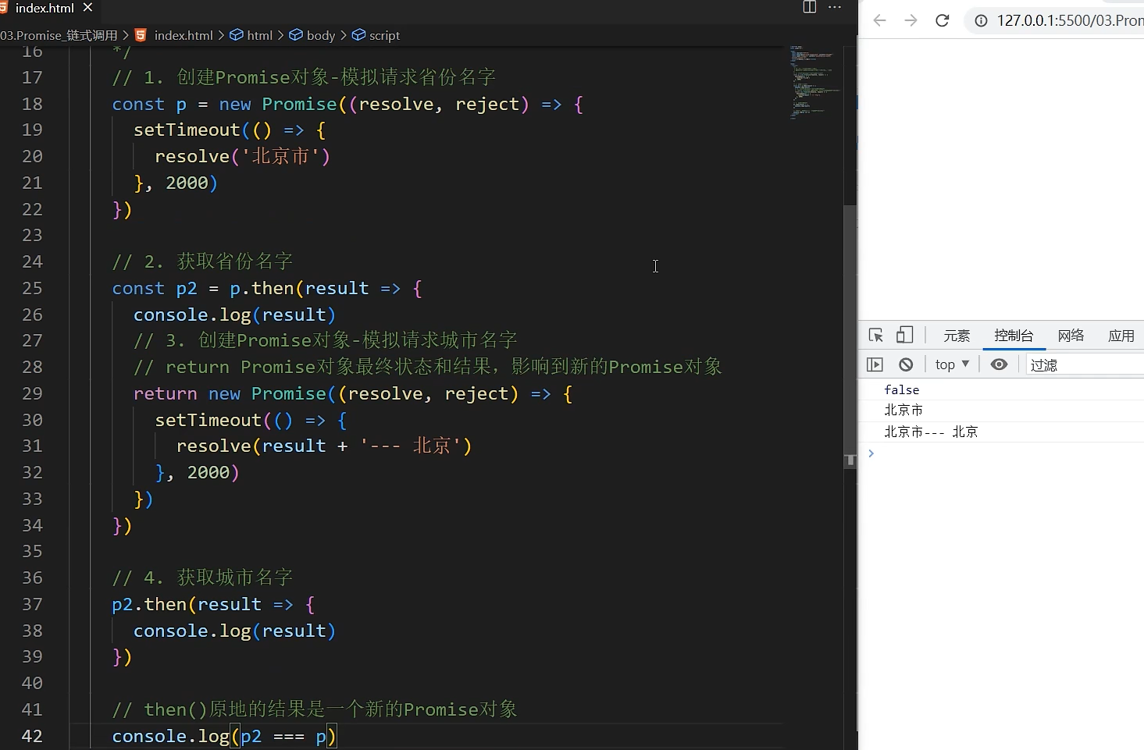Switch to the 元素 tab in DevTools
This screenshot has height=750, width=1144.
956,335
